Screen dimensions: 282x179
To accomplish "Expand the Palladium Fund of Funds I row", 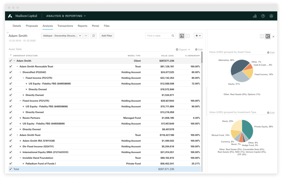I will [23, 163].
